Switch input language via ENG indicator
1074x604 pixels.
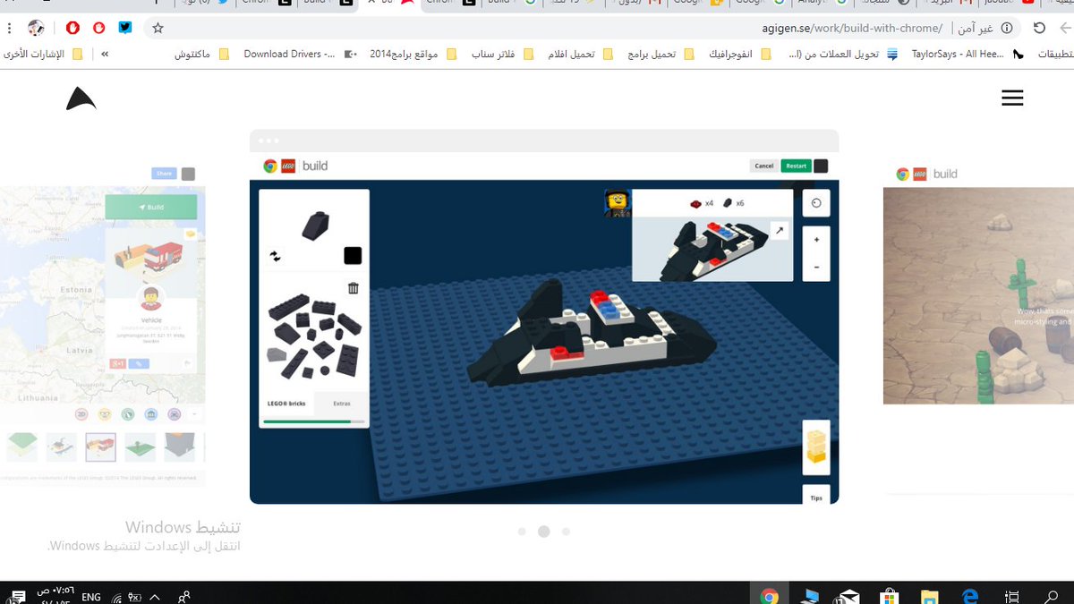[90, 596]
